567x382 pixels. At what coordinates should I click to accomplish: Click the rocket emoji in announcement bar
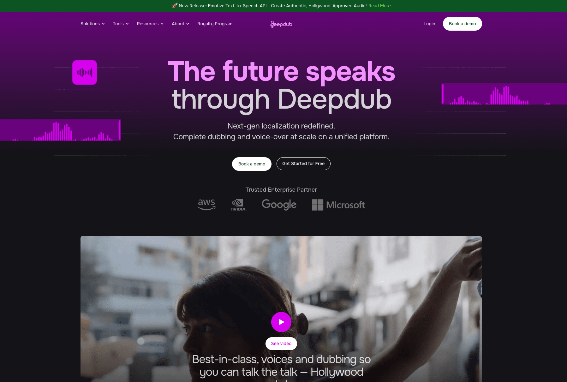175,6
